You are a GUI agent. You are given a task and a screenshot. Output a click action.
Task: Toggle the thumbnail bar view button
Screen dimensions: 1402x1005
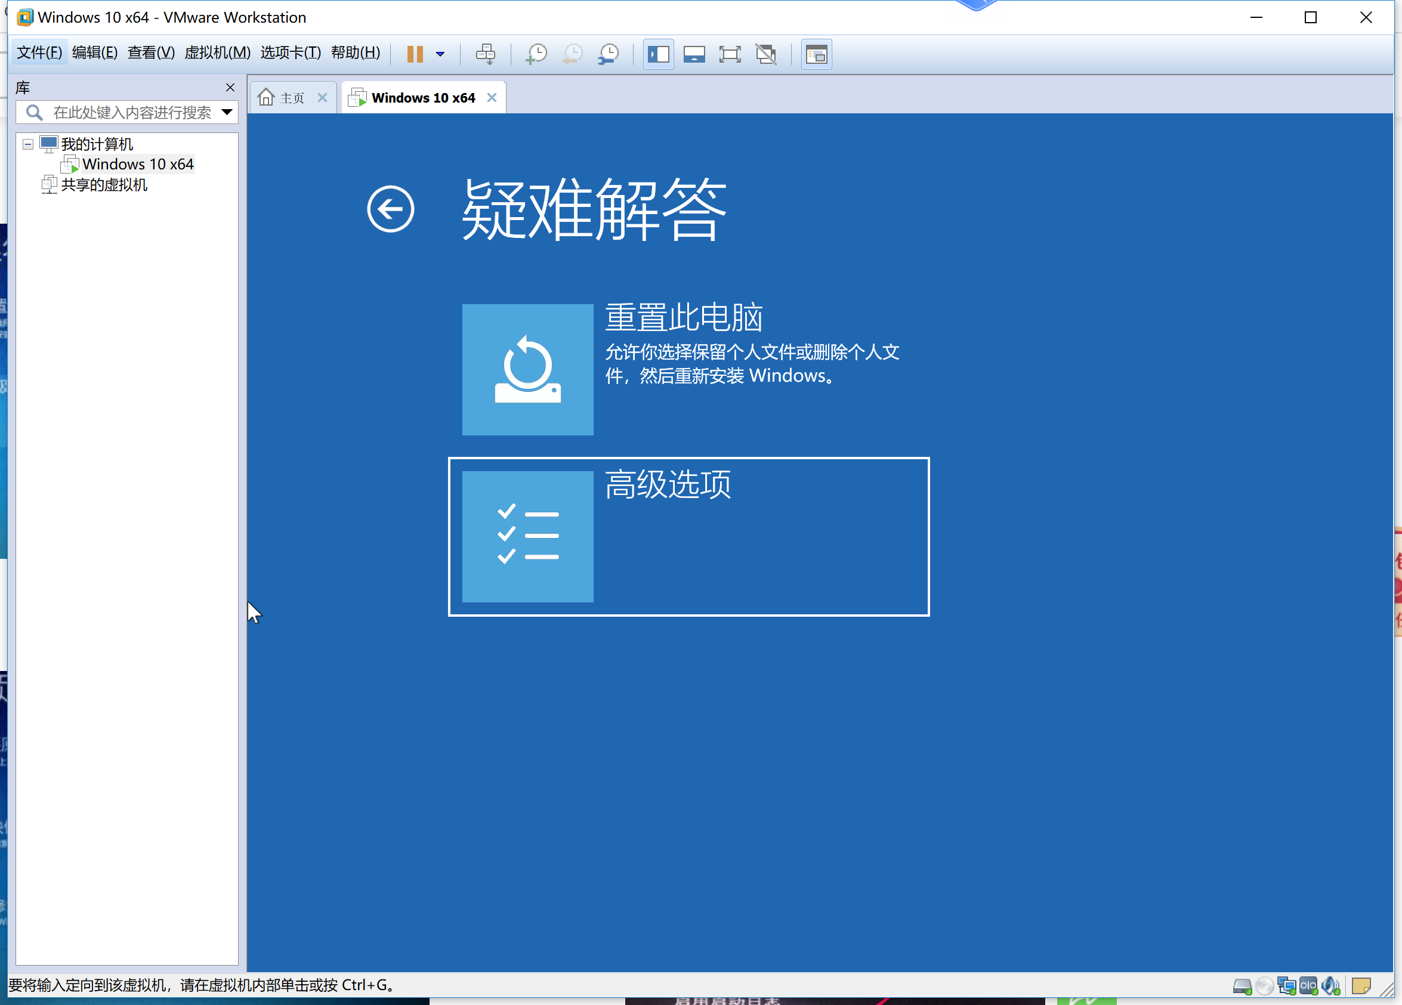click(694, 54)
